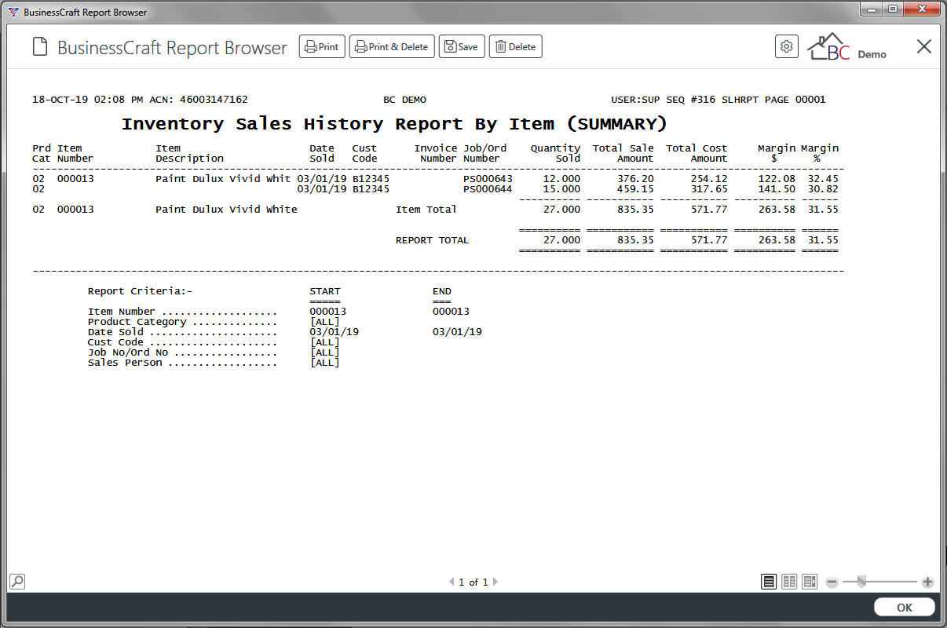Click the Print & Delete button

(392, 46)
